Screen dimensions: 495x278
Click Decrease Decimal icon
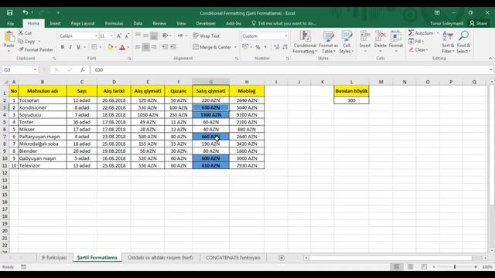coord(285,47)
